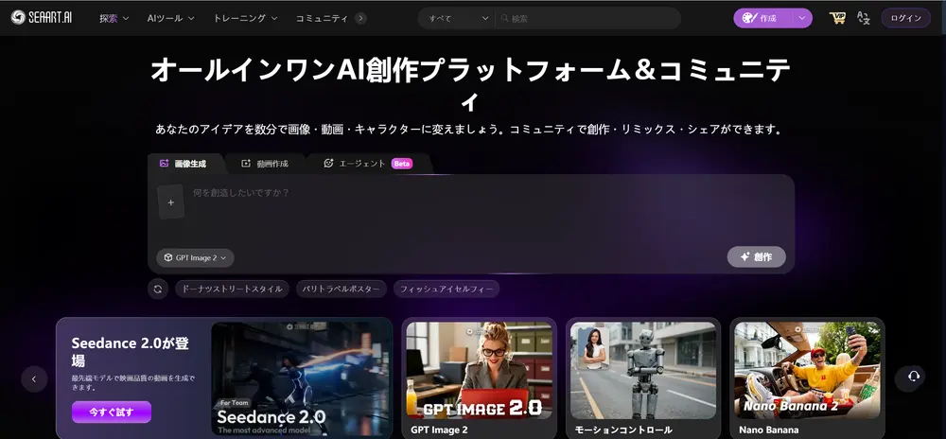Open the モーションコントロール card thumbnail

pos(643,370)
